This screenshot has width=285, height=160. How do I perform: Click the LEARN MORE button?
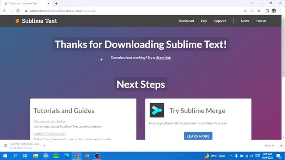[x=198, y=136]
